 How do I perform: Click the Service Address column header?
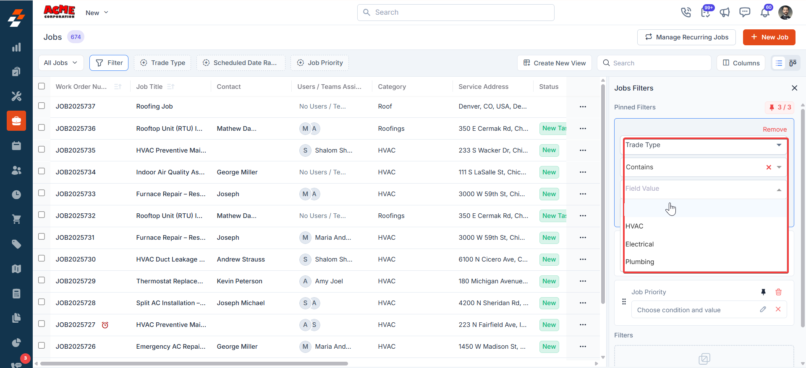[483, 87]
